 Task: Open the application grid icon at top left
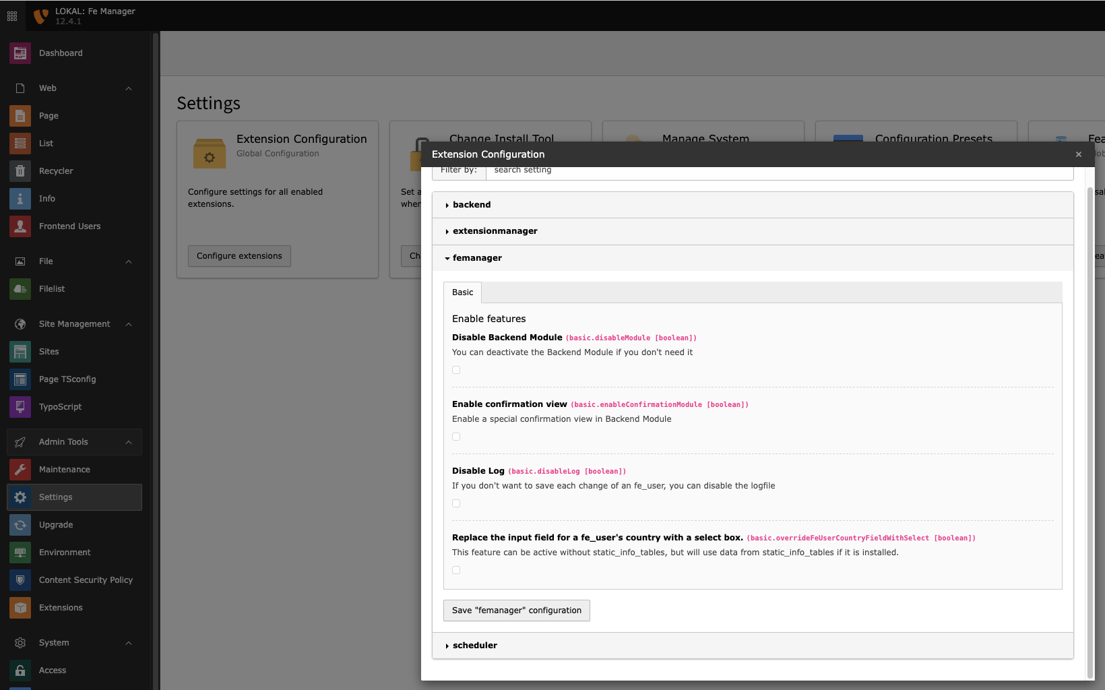tap(12, 15)
